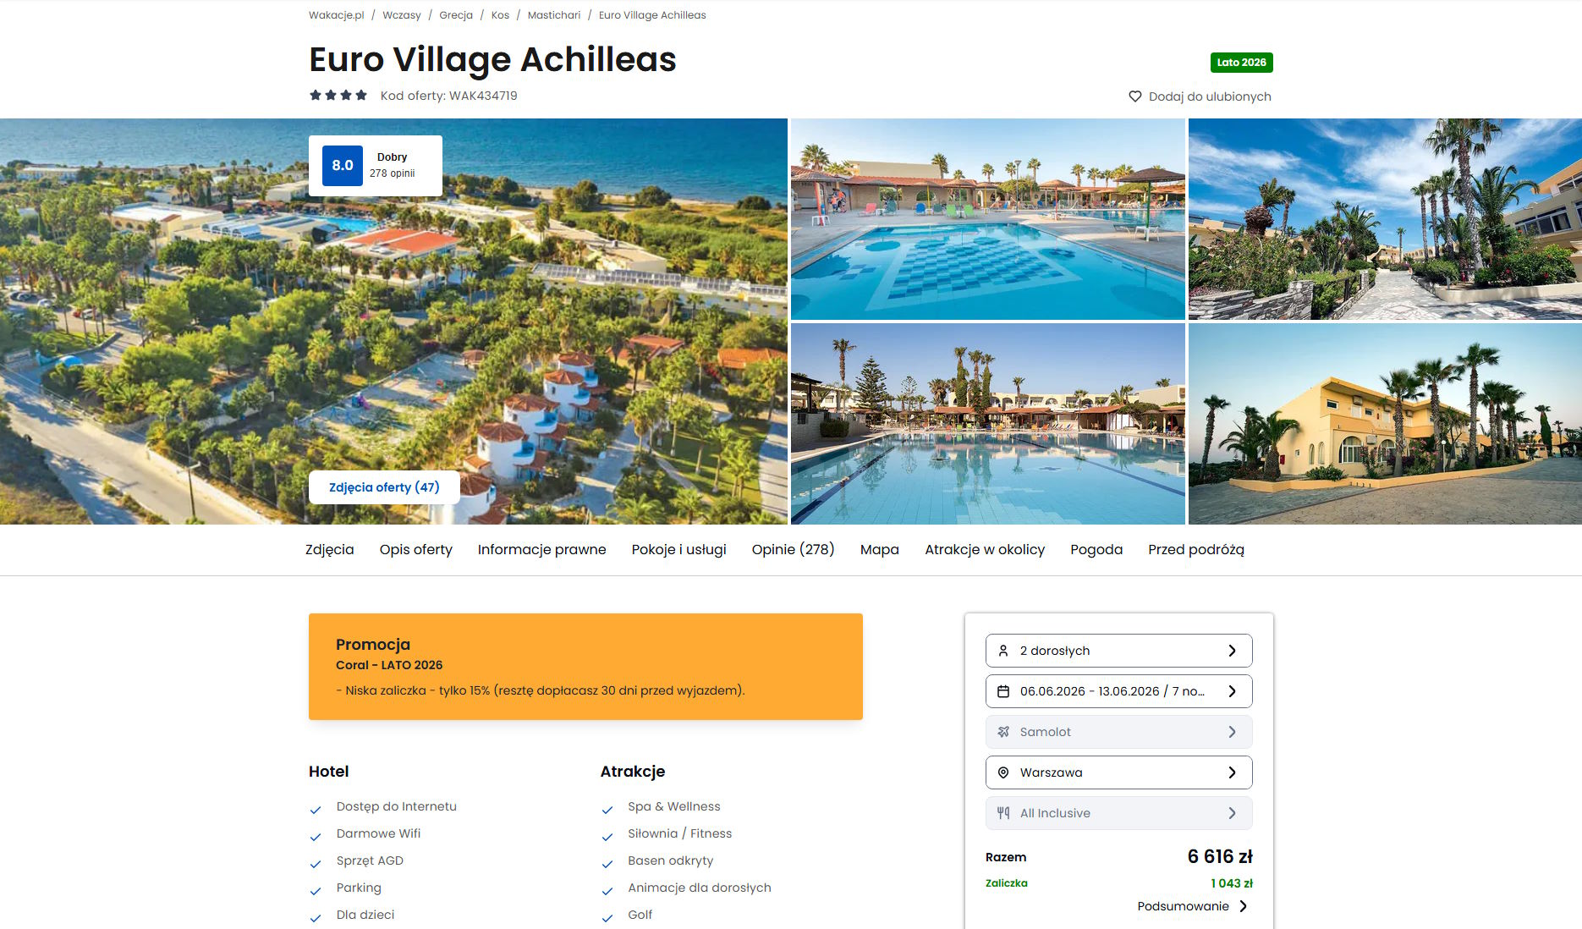Switch to the Opinie (278) tab
Image resolution: width=1582 pixels, height=929 pixels.
pos(794,549)
